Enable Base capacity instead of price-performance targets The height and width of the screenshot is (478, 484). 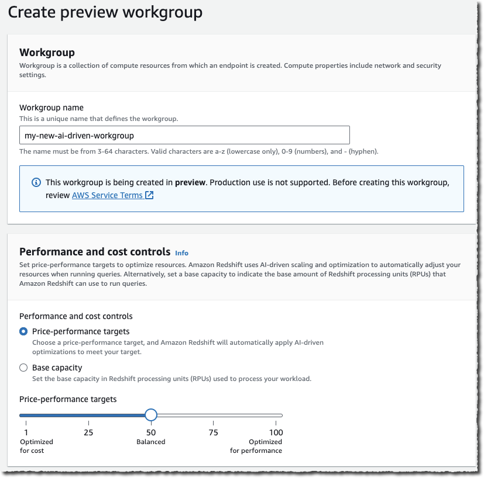point(23,367)
